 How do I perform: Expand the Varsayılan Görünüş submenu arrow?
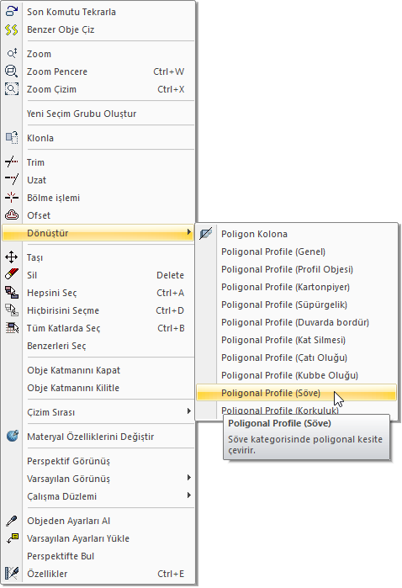coord(188,478)
